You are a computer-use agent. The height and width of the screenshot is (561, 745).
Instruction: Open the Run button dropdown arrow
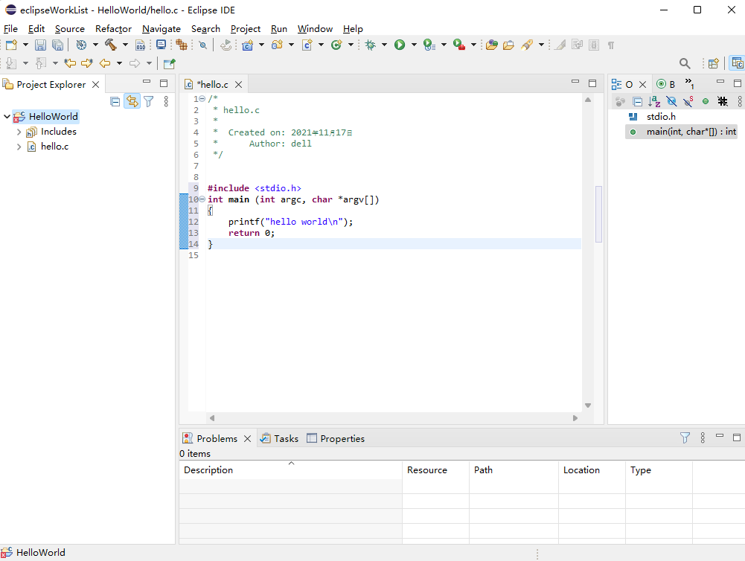click(414, 45)
